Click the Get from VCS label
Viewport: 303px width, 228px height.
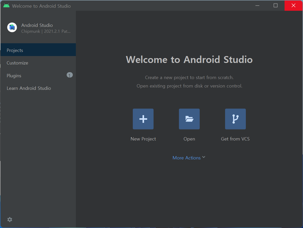(x=235, y=139)
